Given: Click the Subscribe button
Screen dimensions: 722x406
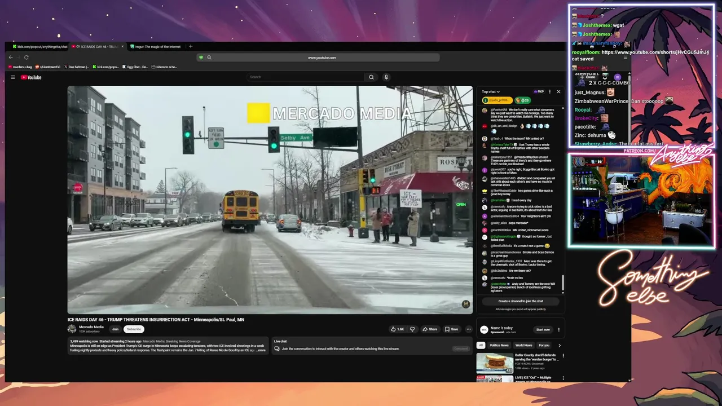Looking at the screenshot, I should (x=134, y=329).
